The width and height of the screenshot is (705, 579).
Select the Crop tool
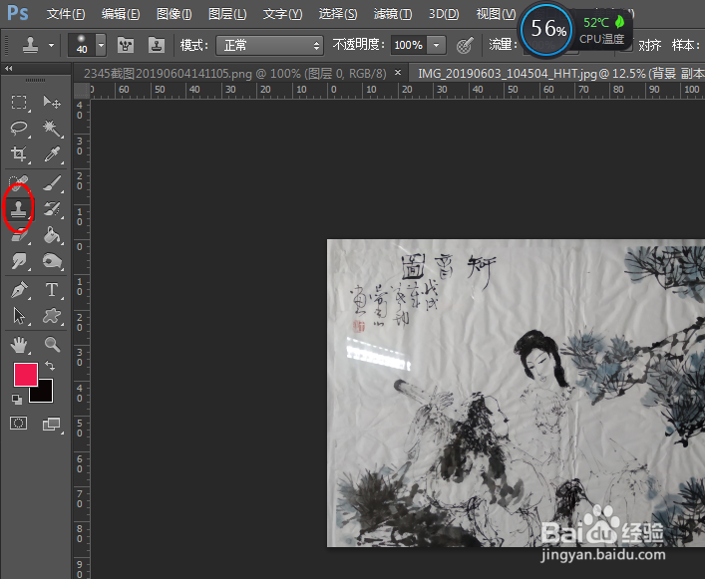tap(19, 154)
